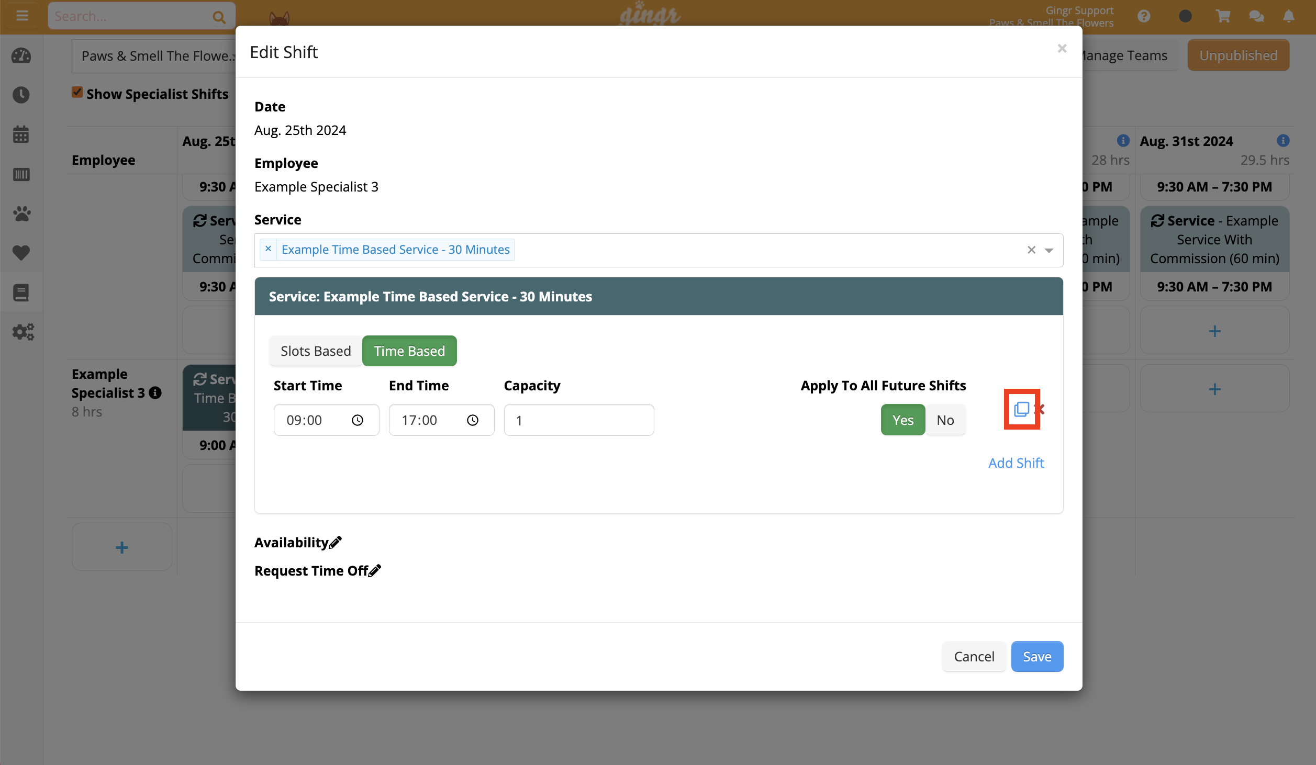Click info icon beside Aug. 31st 2024
This screenshot has width=1316, height=765.
point(1283,140)
